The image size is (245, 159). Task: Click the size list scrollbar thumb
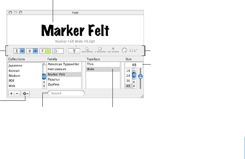coord(134,75)
